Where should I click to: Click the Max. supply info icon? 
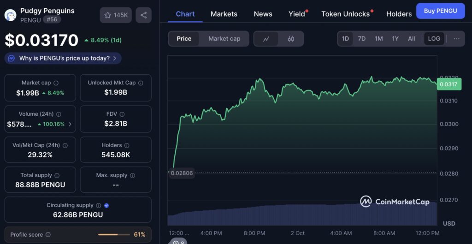(x=132, y=175)
